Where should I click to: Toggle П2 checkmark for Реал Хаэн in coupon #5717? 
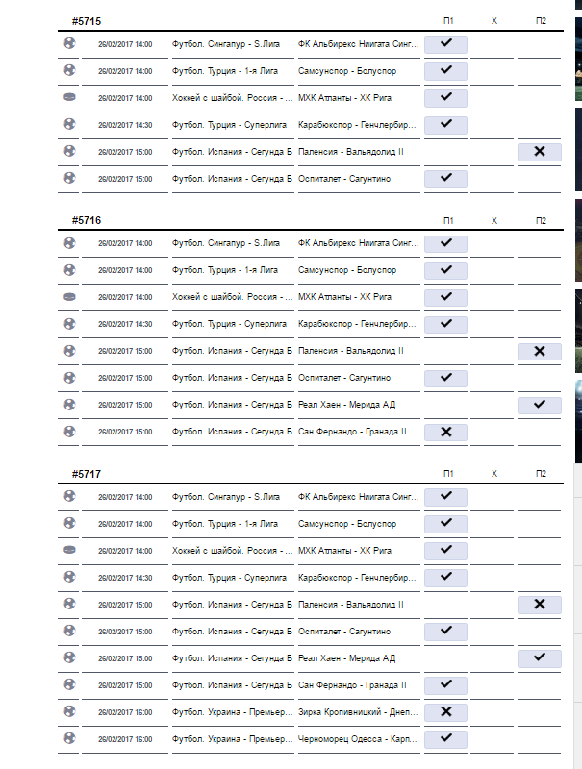click(x=539, y=658)
